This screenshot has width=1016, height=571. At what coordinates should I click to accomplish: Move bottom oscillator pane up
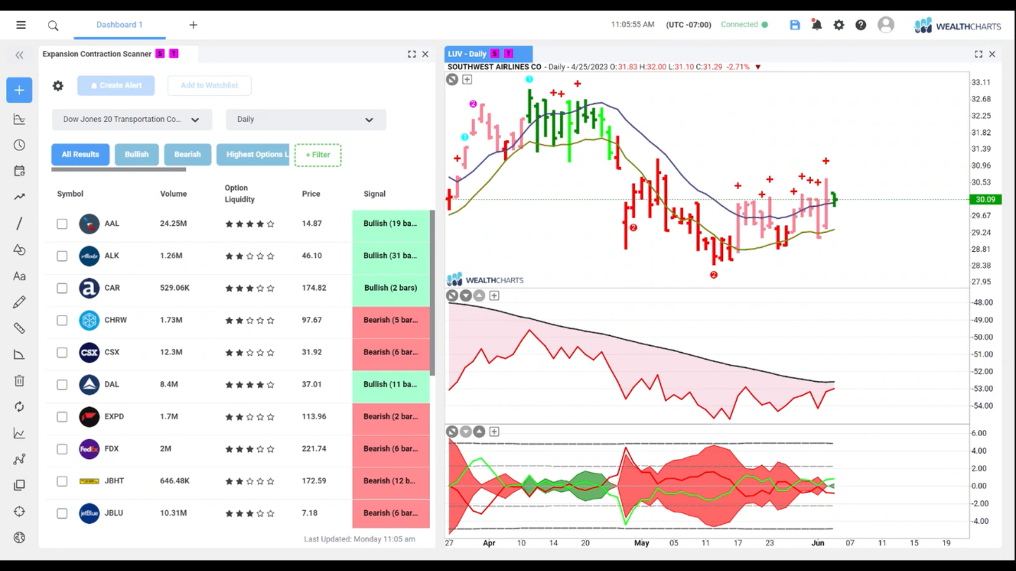(479, 431)
